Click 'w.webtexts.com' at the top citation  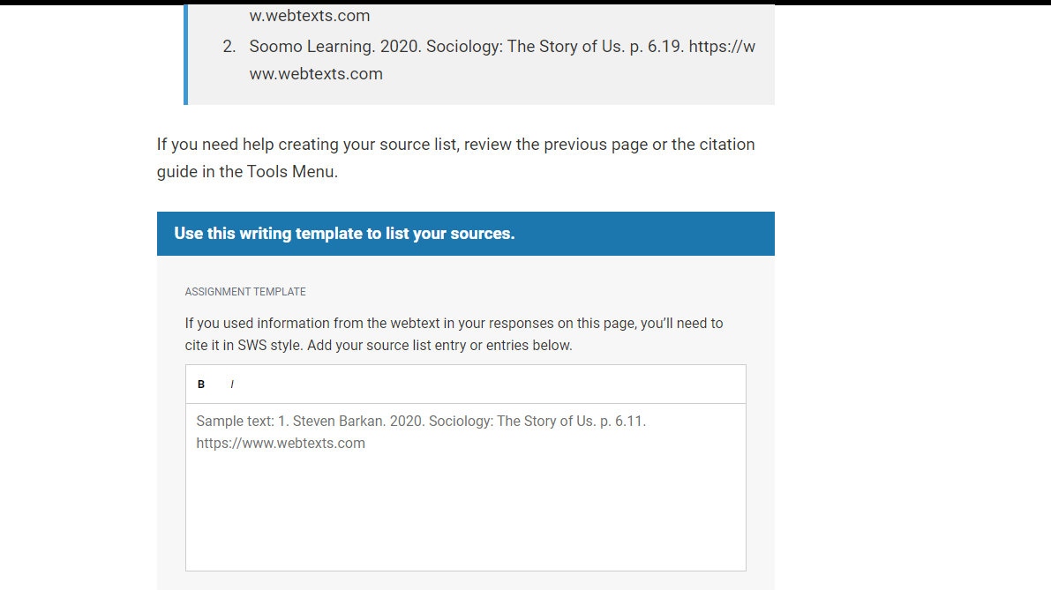click(x=310, y=15)
